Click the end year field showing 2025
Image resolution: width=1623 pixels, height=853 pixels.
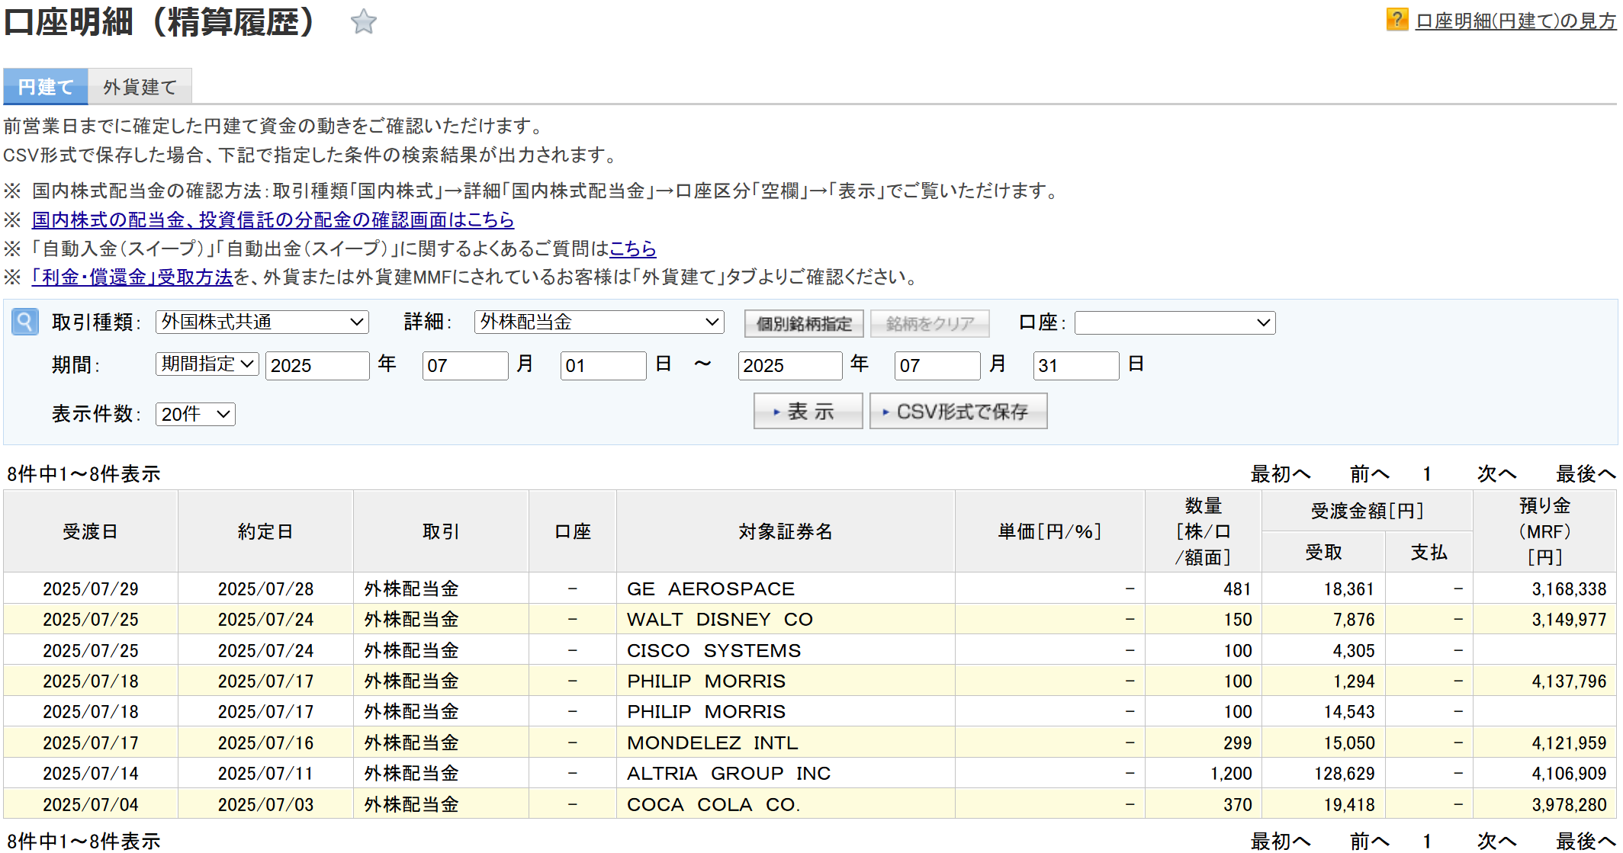point(790,365)
